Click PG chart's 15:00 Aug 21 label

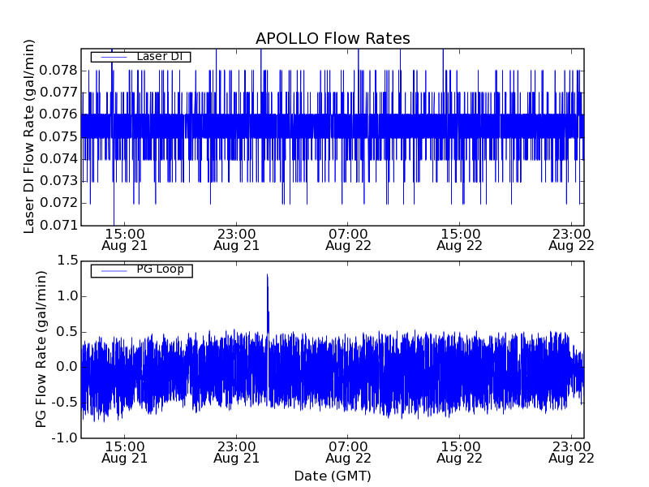coord(125,452)
